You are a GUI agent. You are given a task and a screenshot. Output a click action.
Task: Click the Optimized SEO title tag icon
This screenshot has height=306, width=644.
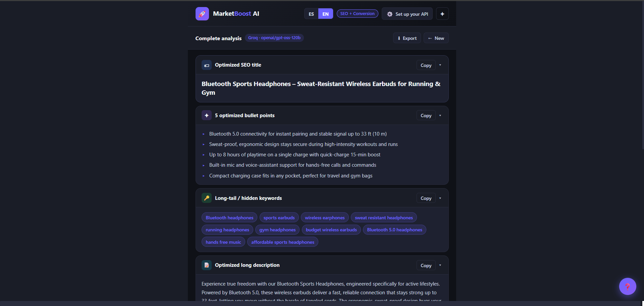pyautogui.click(x=207, y=65)
